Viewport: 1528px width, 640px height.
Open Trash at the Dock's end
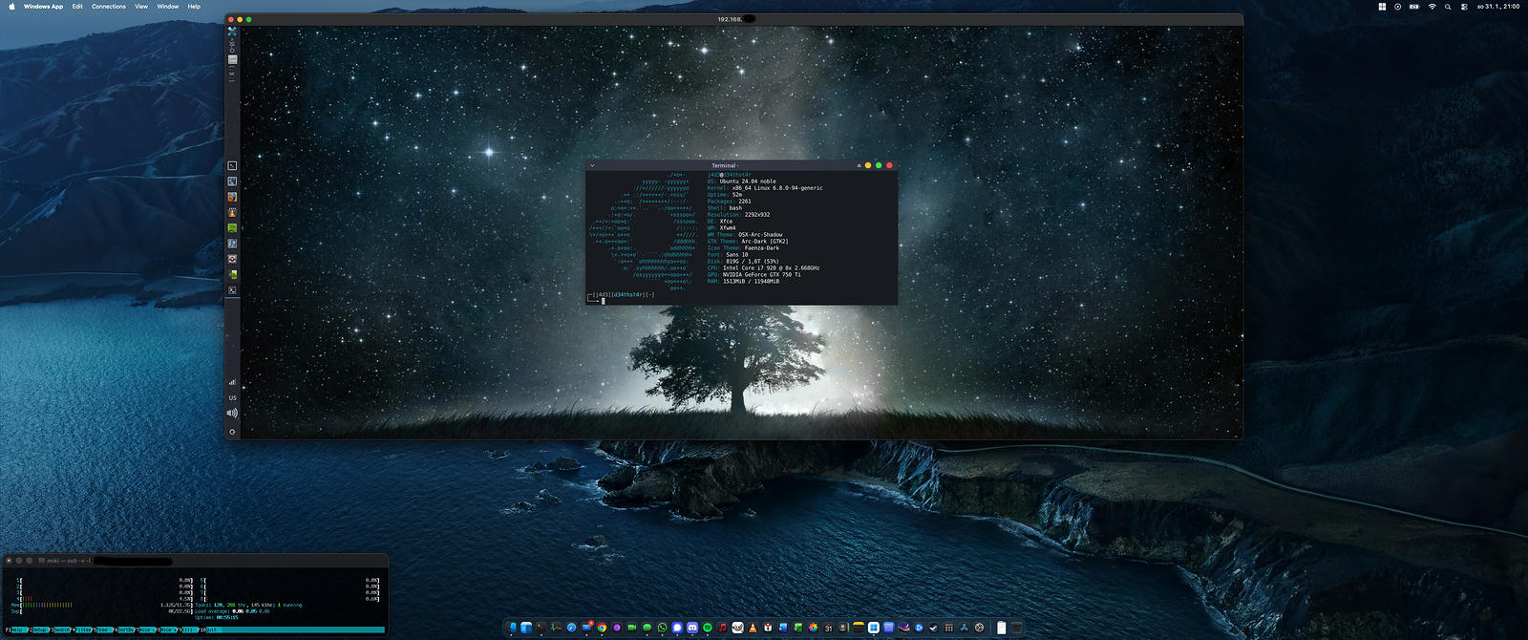(x=1017, y=628)
